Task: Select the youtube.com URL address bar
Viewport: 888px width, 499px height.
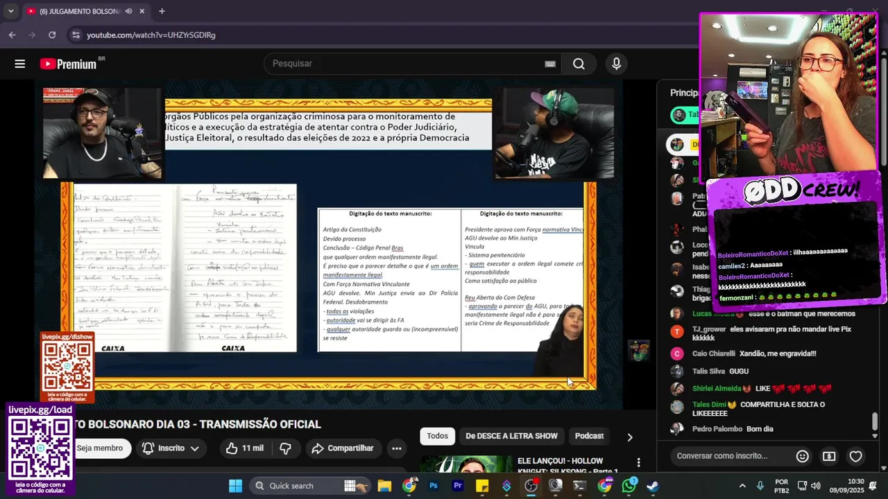Action: click(151, 35)
